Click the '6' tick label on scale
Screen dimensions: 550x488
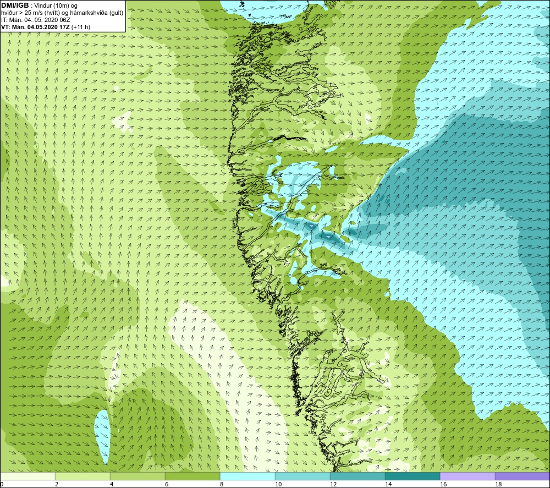(x=167, y=485)
